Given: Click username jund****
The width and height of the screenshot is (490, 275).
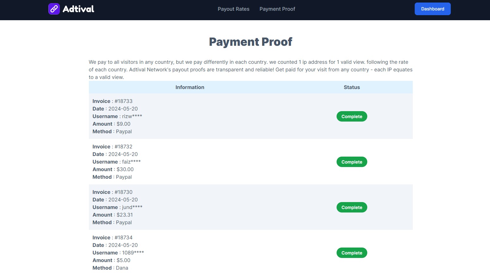Looking at the screenshot, I should pos(132,207).
